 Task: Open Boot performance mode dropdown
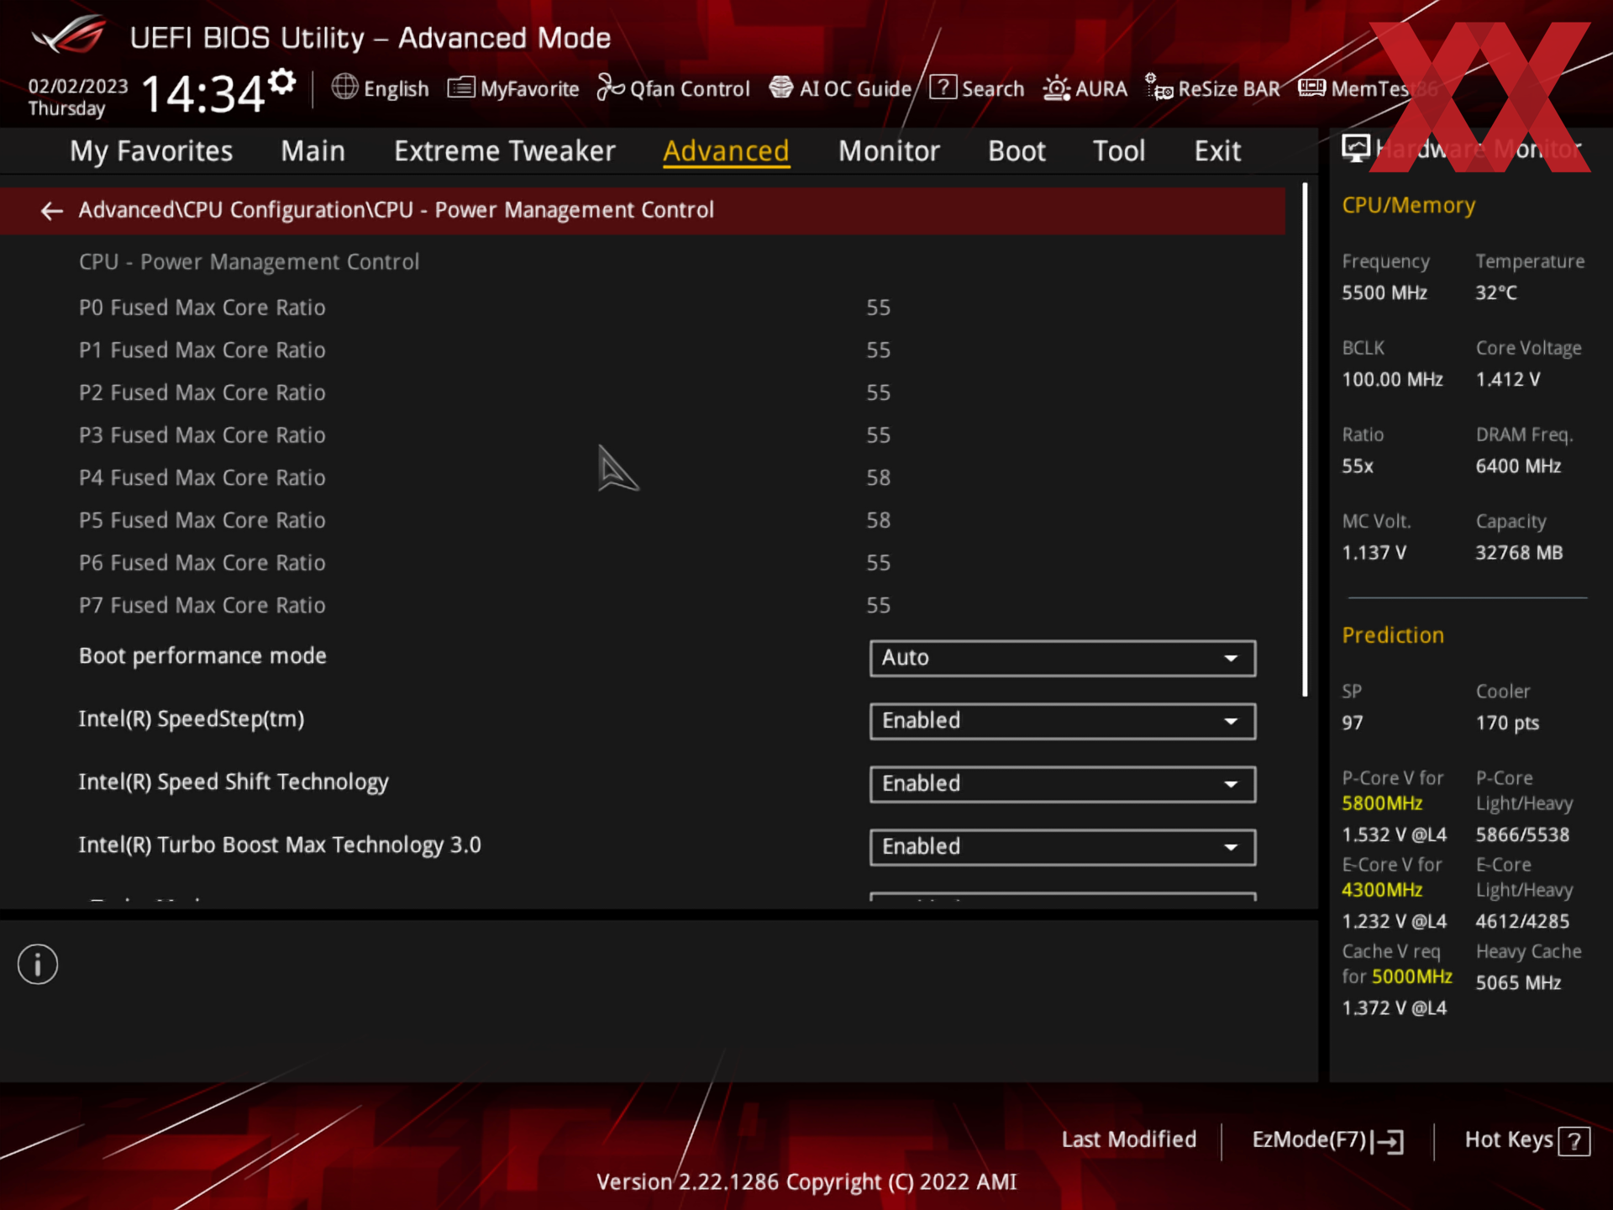[x=1063, y=658]
